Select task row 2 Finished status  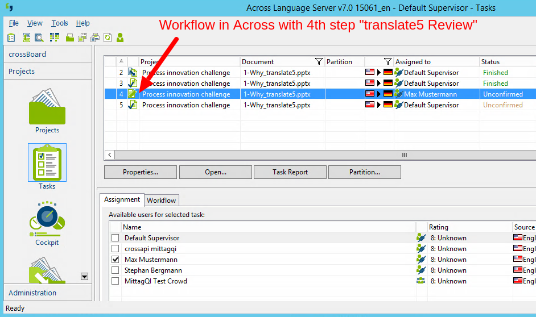pos(496,72)
